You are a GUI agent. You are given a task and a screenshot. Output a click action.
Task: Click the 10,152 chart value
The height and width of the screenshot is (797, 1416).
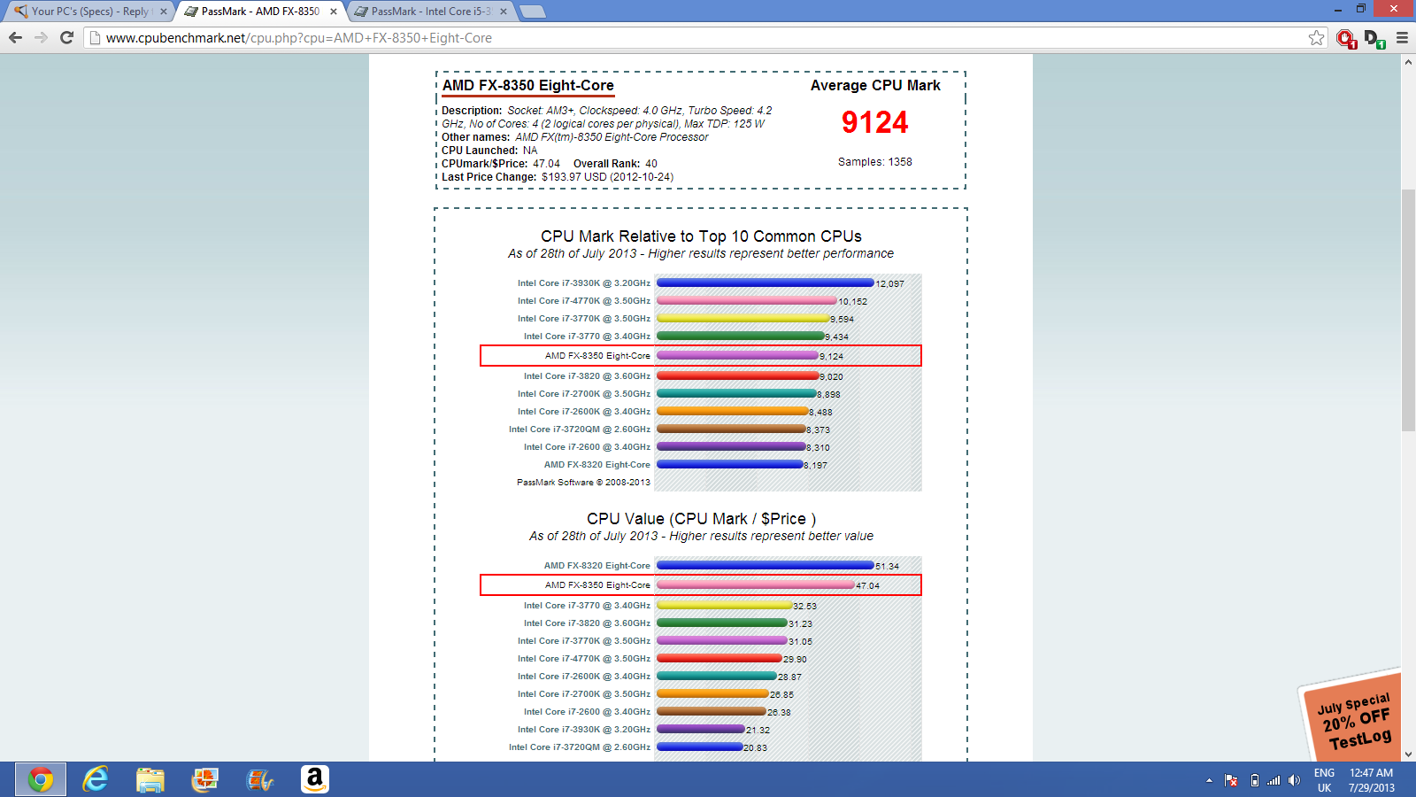(x=853, y=302)
